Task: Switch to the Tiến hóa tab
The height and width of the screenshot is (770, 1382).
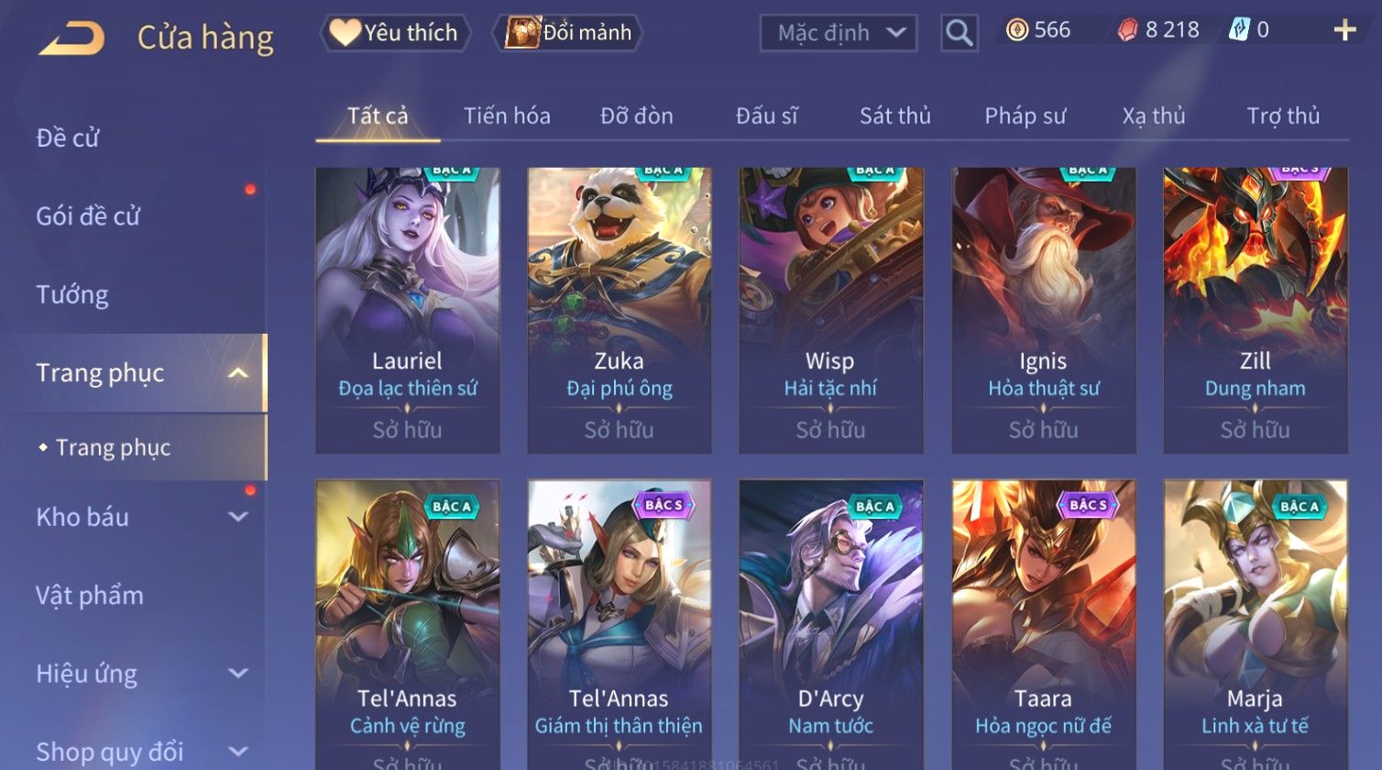Action: click(x=507, y=116)
